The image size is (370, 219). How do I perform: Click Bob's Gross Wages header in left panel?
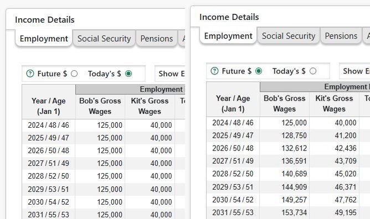(100, 106)
